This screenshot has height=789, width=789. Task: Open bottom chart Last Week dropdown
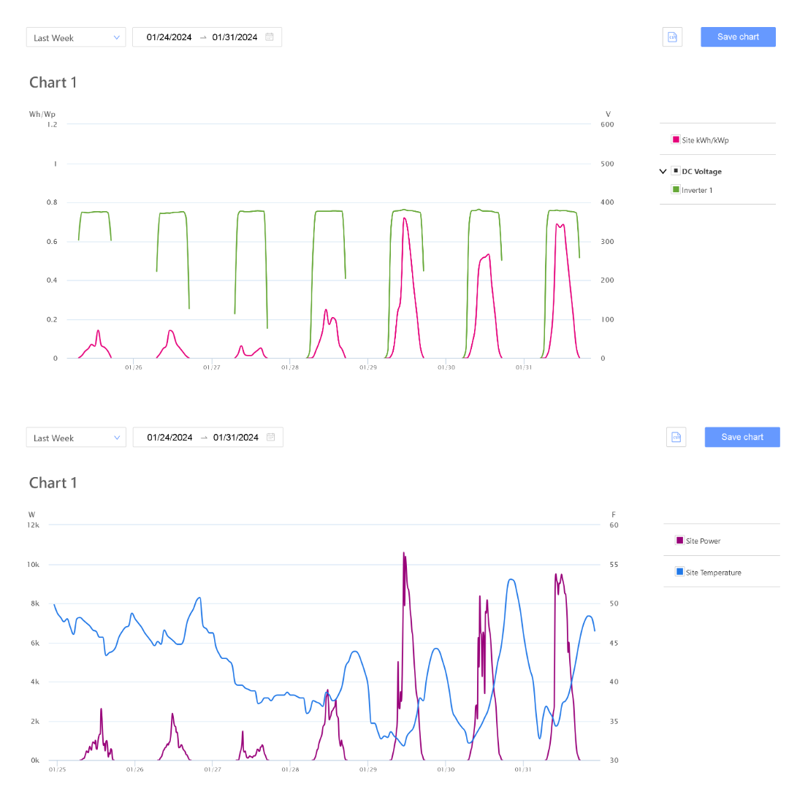pos(76,438)
